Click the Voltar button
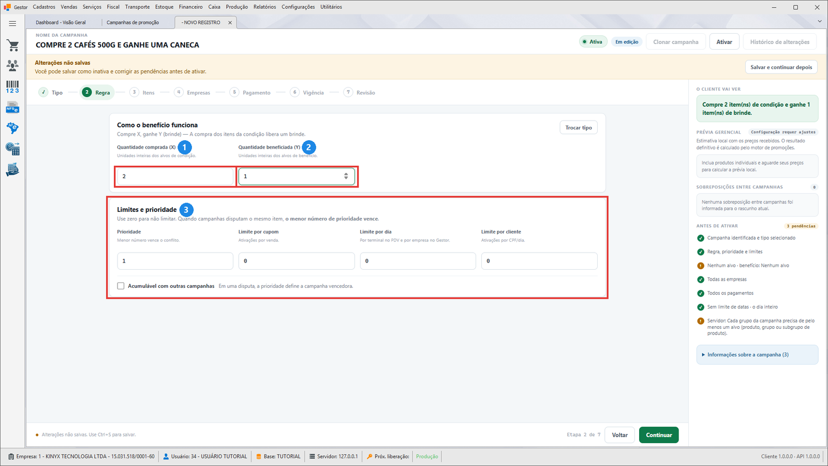This screenshot has height=466, width=828. click(x=620, y=435)
